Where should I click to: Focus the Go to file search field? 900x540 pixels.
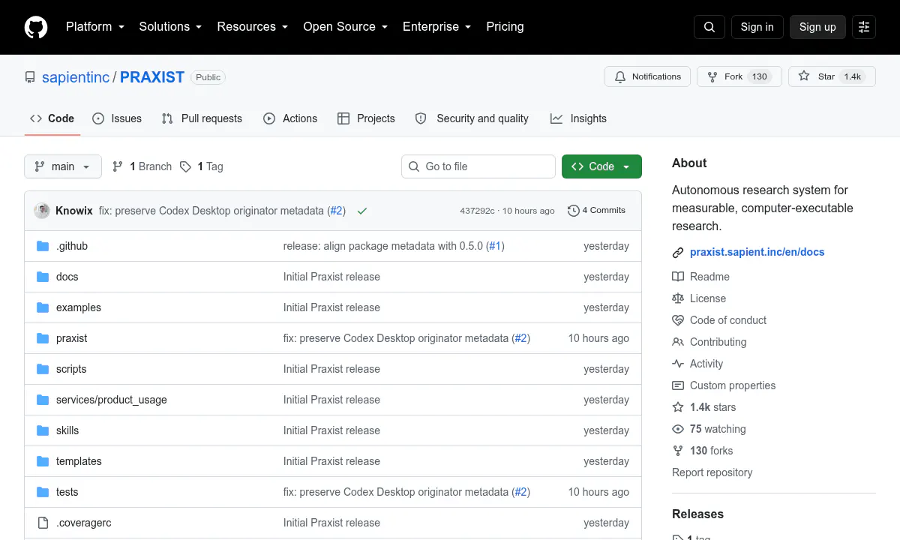pos(478,166)
